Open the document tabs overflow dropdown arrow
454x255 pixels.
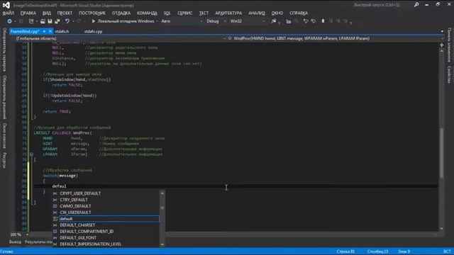click(x=442, y=31)
